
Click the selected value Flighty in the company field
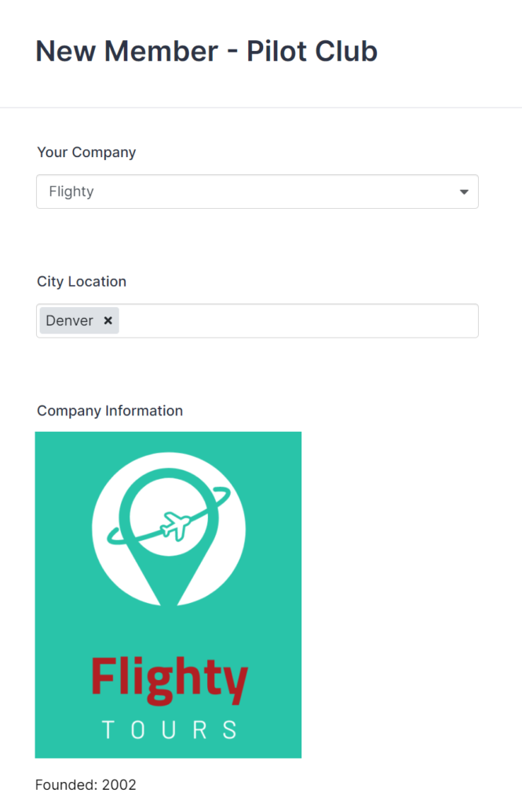(x=71, y=192)
